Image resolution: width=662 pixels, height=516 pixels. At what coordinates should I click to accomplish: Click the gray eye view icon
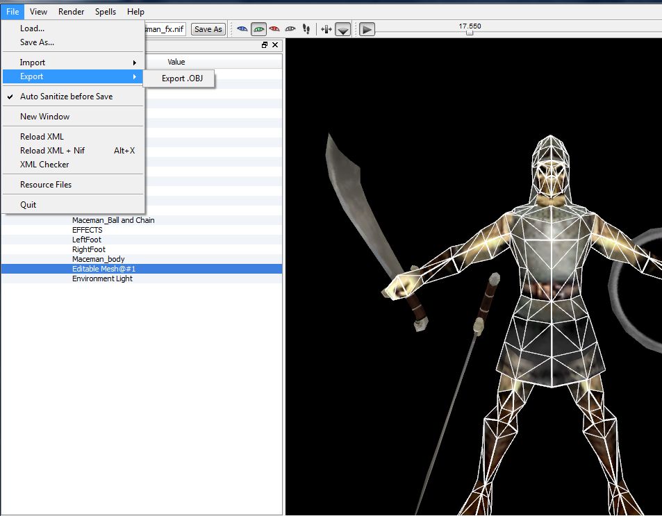pos(290,29)
